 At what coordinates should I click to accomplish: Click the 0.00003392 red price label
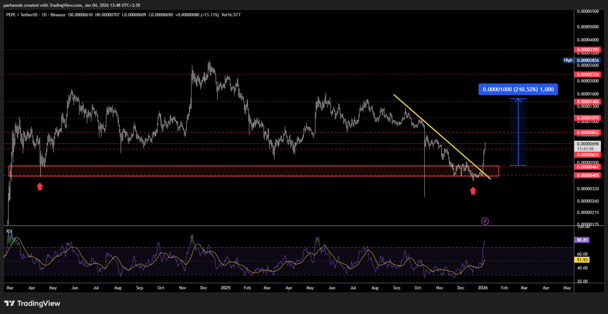pos(588,49)
